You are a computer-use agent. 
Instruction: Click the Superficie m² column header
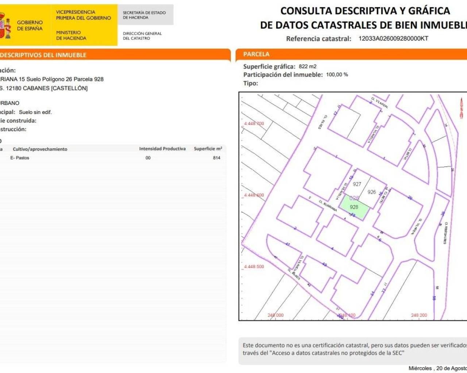pos(208,149)
